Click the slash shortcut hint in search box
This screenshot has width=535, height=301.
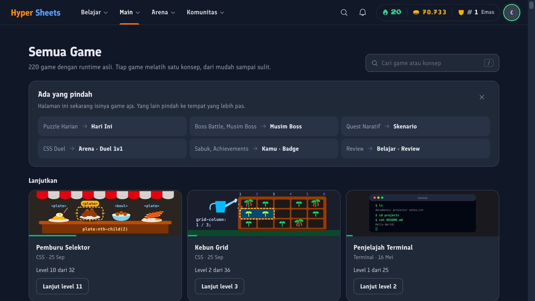[489, 63]
